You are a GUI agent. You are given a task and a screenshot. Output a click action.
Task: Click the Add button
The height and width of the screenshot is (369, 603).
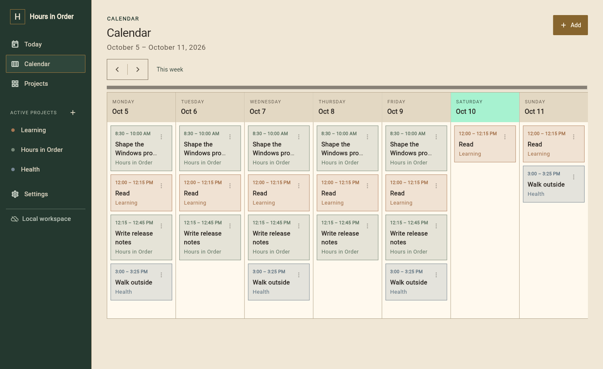[570, 25]
